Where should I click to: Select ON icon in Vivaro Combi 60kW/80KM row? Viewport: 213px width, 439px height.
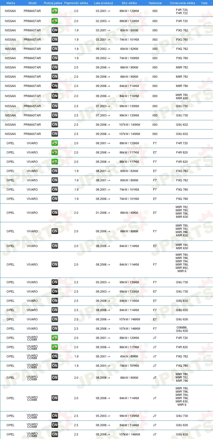(x=55, y=356)
